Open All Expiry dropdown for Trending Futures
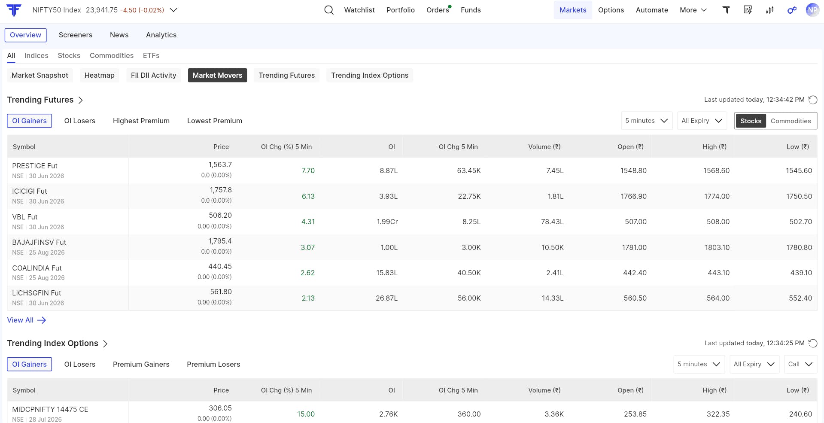The width and height of the screenshot is (824, 423). (702, 121)
